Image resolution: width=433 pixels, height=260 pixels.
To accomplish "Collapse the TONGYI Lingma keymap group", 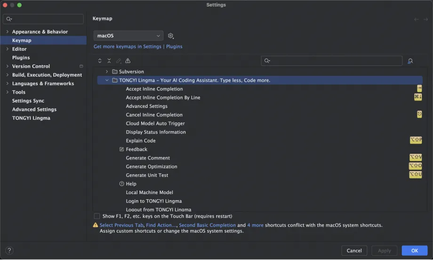I will tap(107, 81).
